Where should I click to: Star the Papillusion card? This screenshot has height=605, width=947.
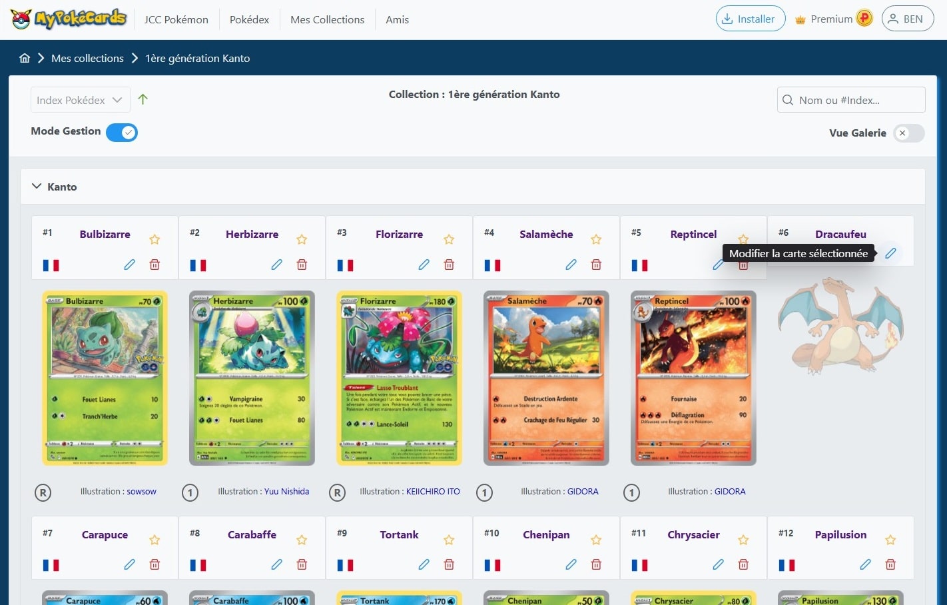tap(890, 540)
